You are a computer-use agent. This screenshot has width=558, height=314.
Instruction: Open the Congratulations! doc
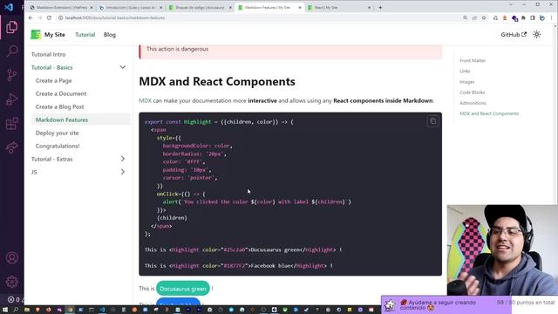click(58, 146)
